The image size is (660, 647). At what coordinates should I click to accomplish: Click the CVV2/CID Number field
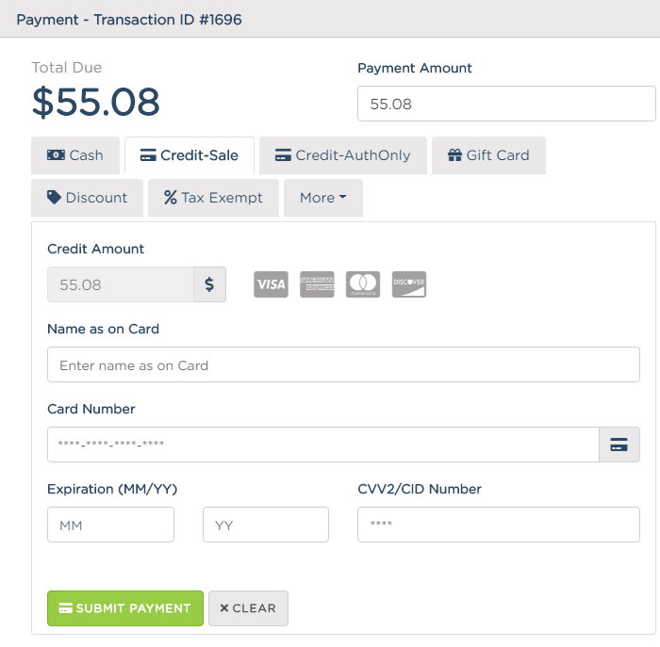499,525
